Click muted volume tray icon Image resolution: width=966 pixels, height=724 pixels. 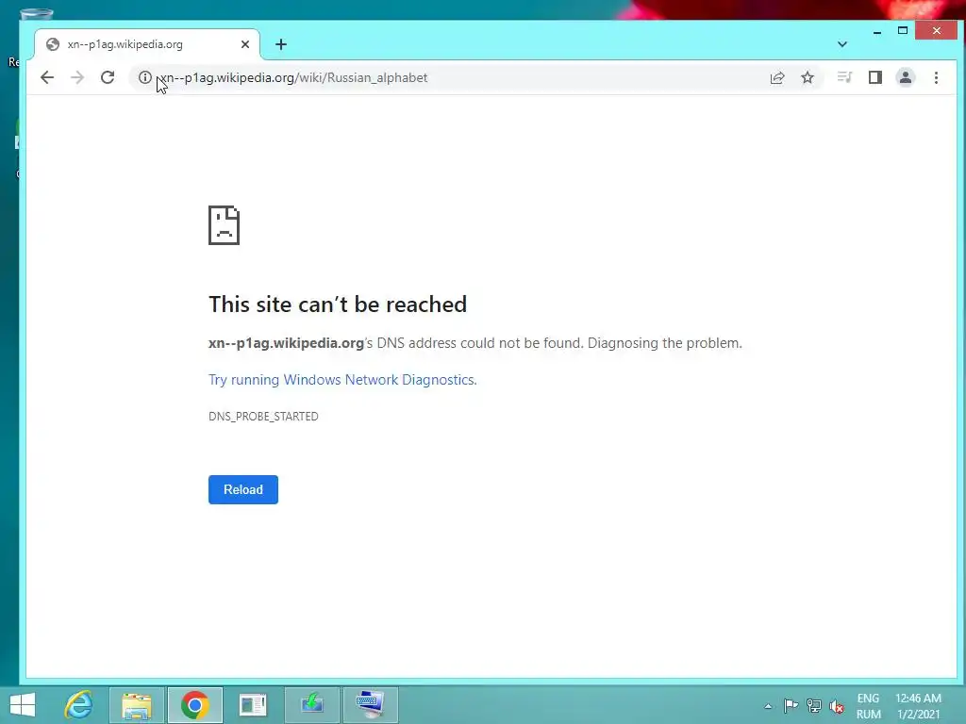[x=837, y=706]
